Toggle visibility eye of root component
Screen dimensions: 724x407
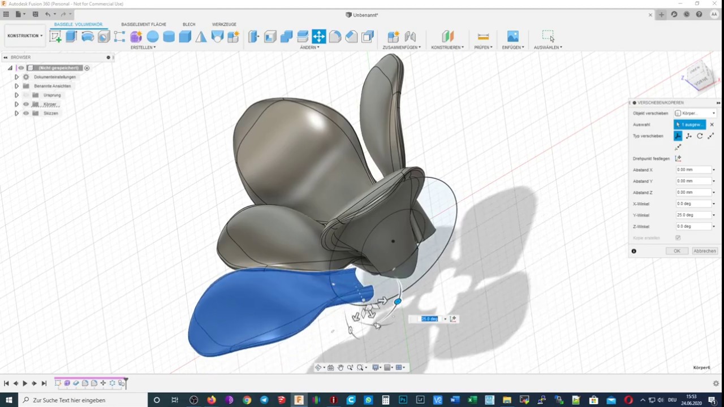point(21,68)
